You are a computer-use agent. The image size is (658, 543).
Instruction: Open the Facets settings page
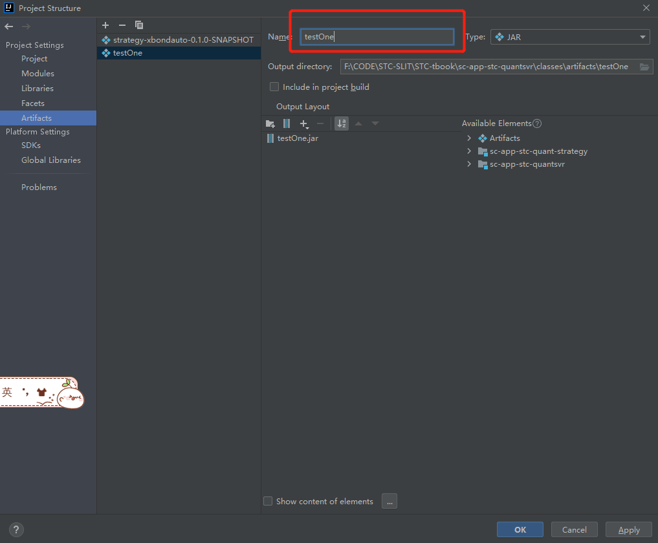pos(33,103)
